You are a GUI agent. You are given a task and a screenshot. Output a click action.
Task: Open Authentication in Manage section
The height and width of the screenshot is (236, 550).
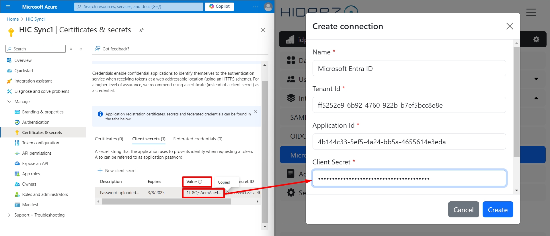(x=36, y=122)
